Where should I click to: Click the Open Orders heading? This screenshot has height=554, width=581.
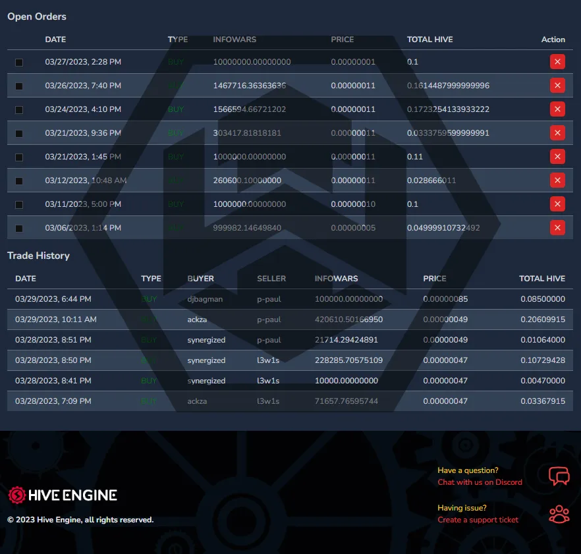pos(37,16)
